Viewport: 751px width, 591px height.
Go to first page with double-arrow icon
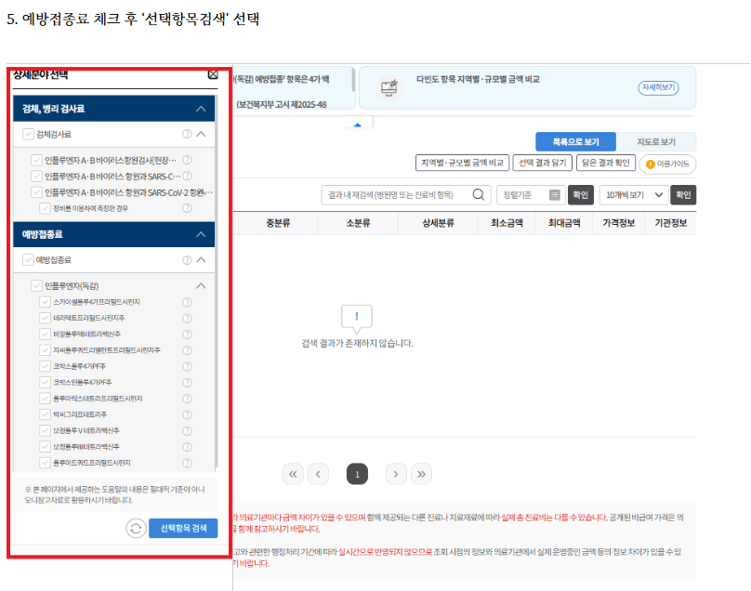pos(292,474)
